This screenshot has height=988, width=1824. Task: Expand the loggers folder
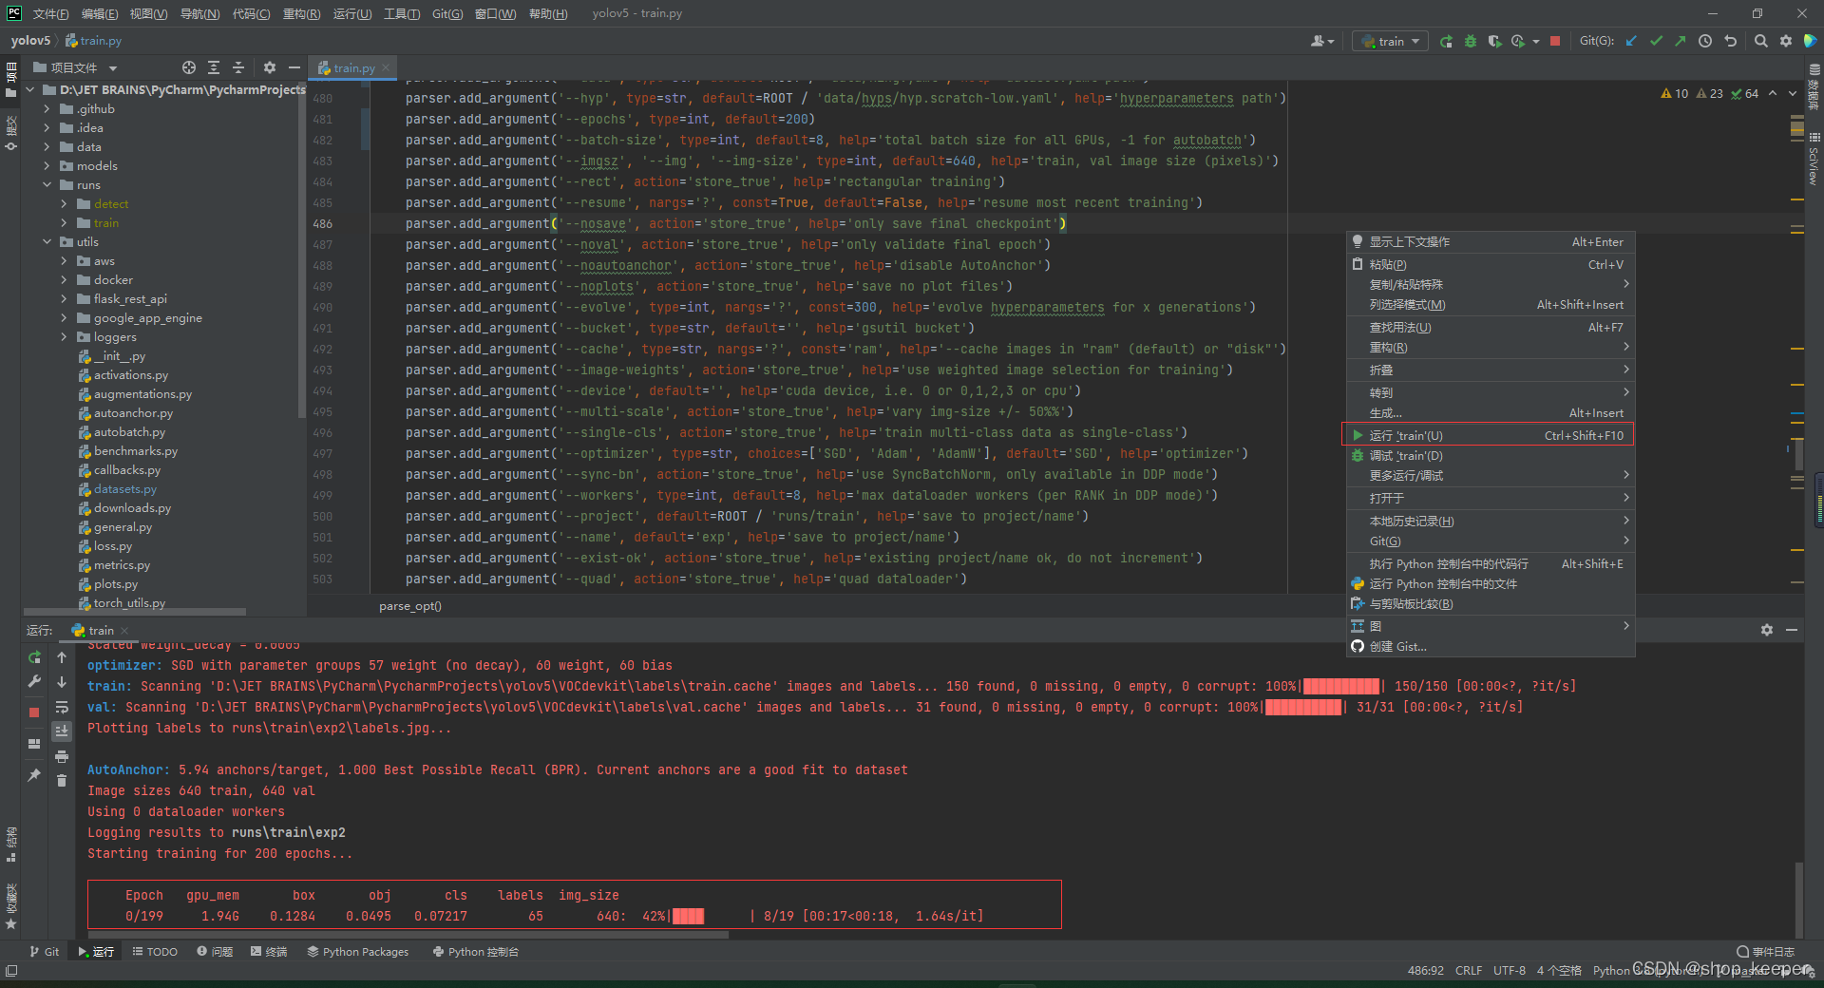tap(64, 337)
